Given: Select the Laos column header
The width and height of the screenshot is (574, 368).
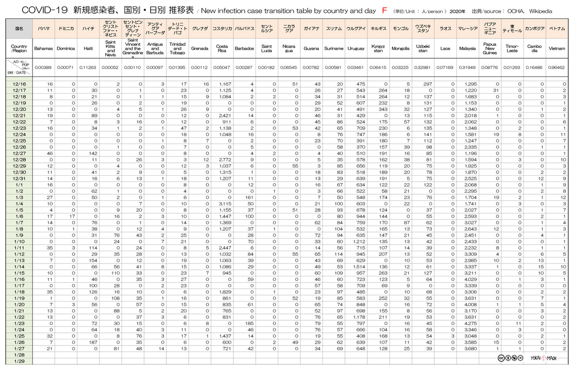Looking at the screenshot, I should pos(445,49).
